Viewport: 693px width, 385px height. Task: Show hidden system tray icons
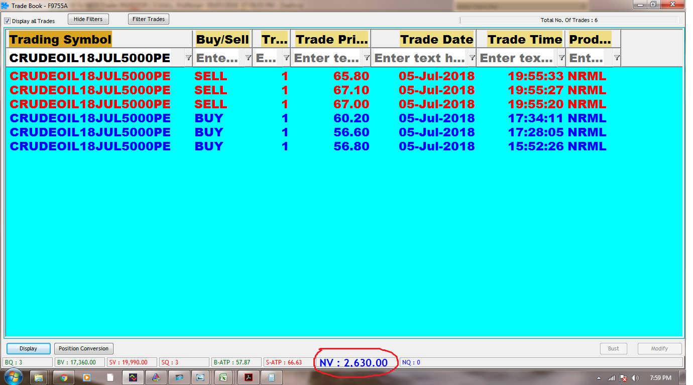pyautogui.click(x=599, y=378)
